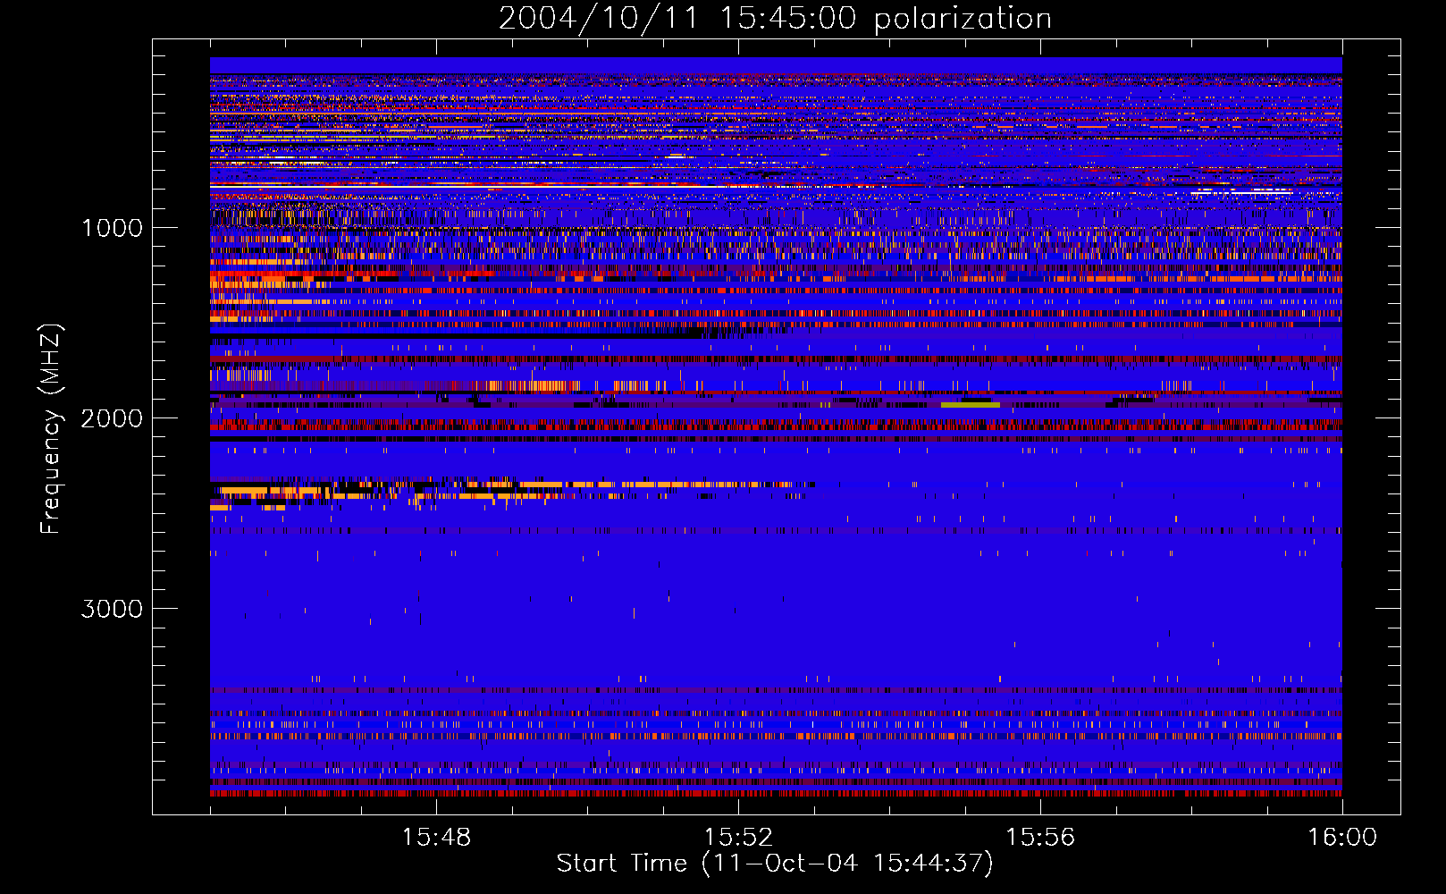Click the yellow-green bar near 2000 MHz

click(x=971, y=405)
